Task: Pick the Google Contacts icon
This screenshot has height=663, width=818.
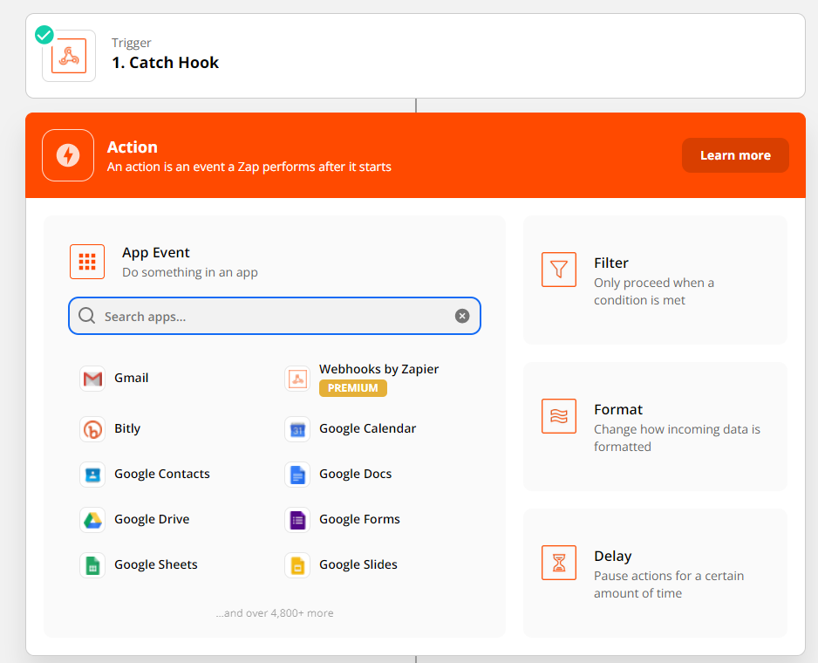Action: (x=92, y=475)
